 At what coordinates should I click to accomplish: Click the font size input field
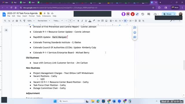(70, 21)
